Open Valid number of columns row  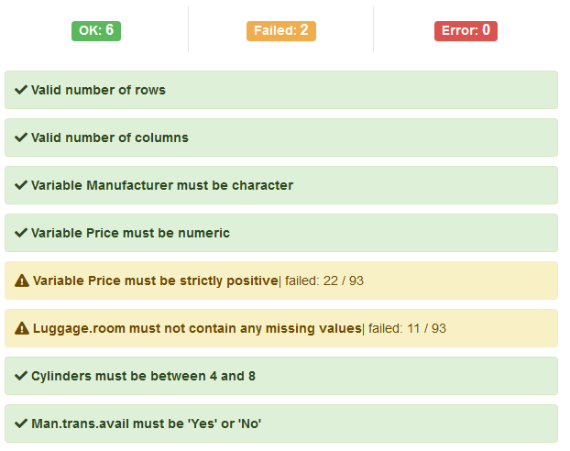[110, 137]
